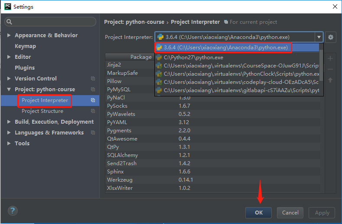Select 3.6.4 Anaconda3 python.exe interpreter option
Viewport: 342px width, 224px height.
coord(237,48)
